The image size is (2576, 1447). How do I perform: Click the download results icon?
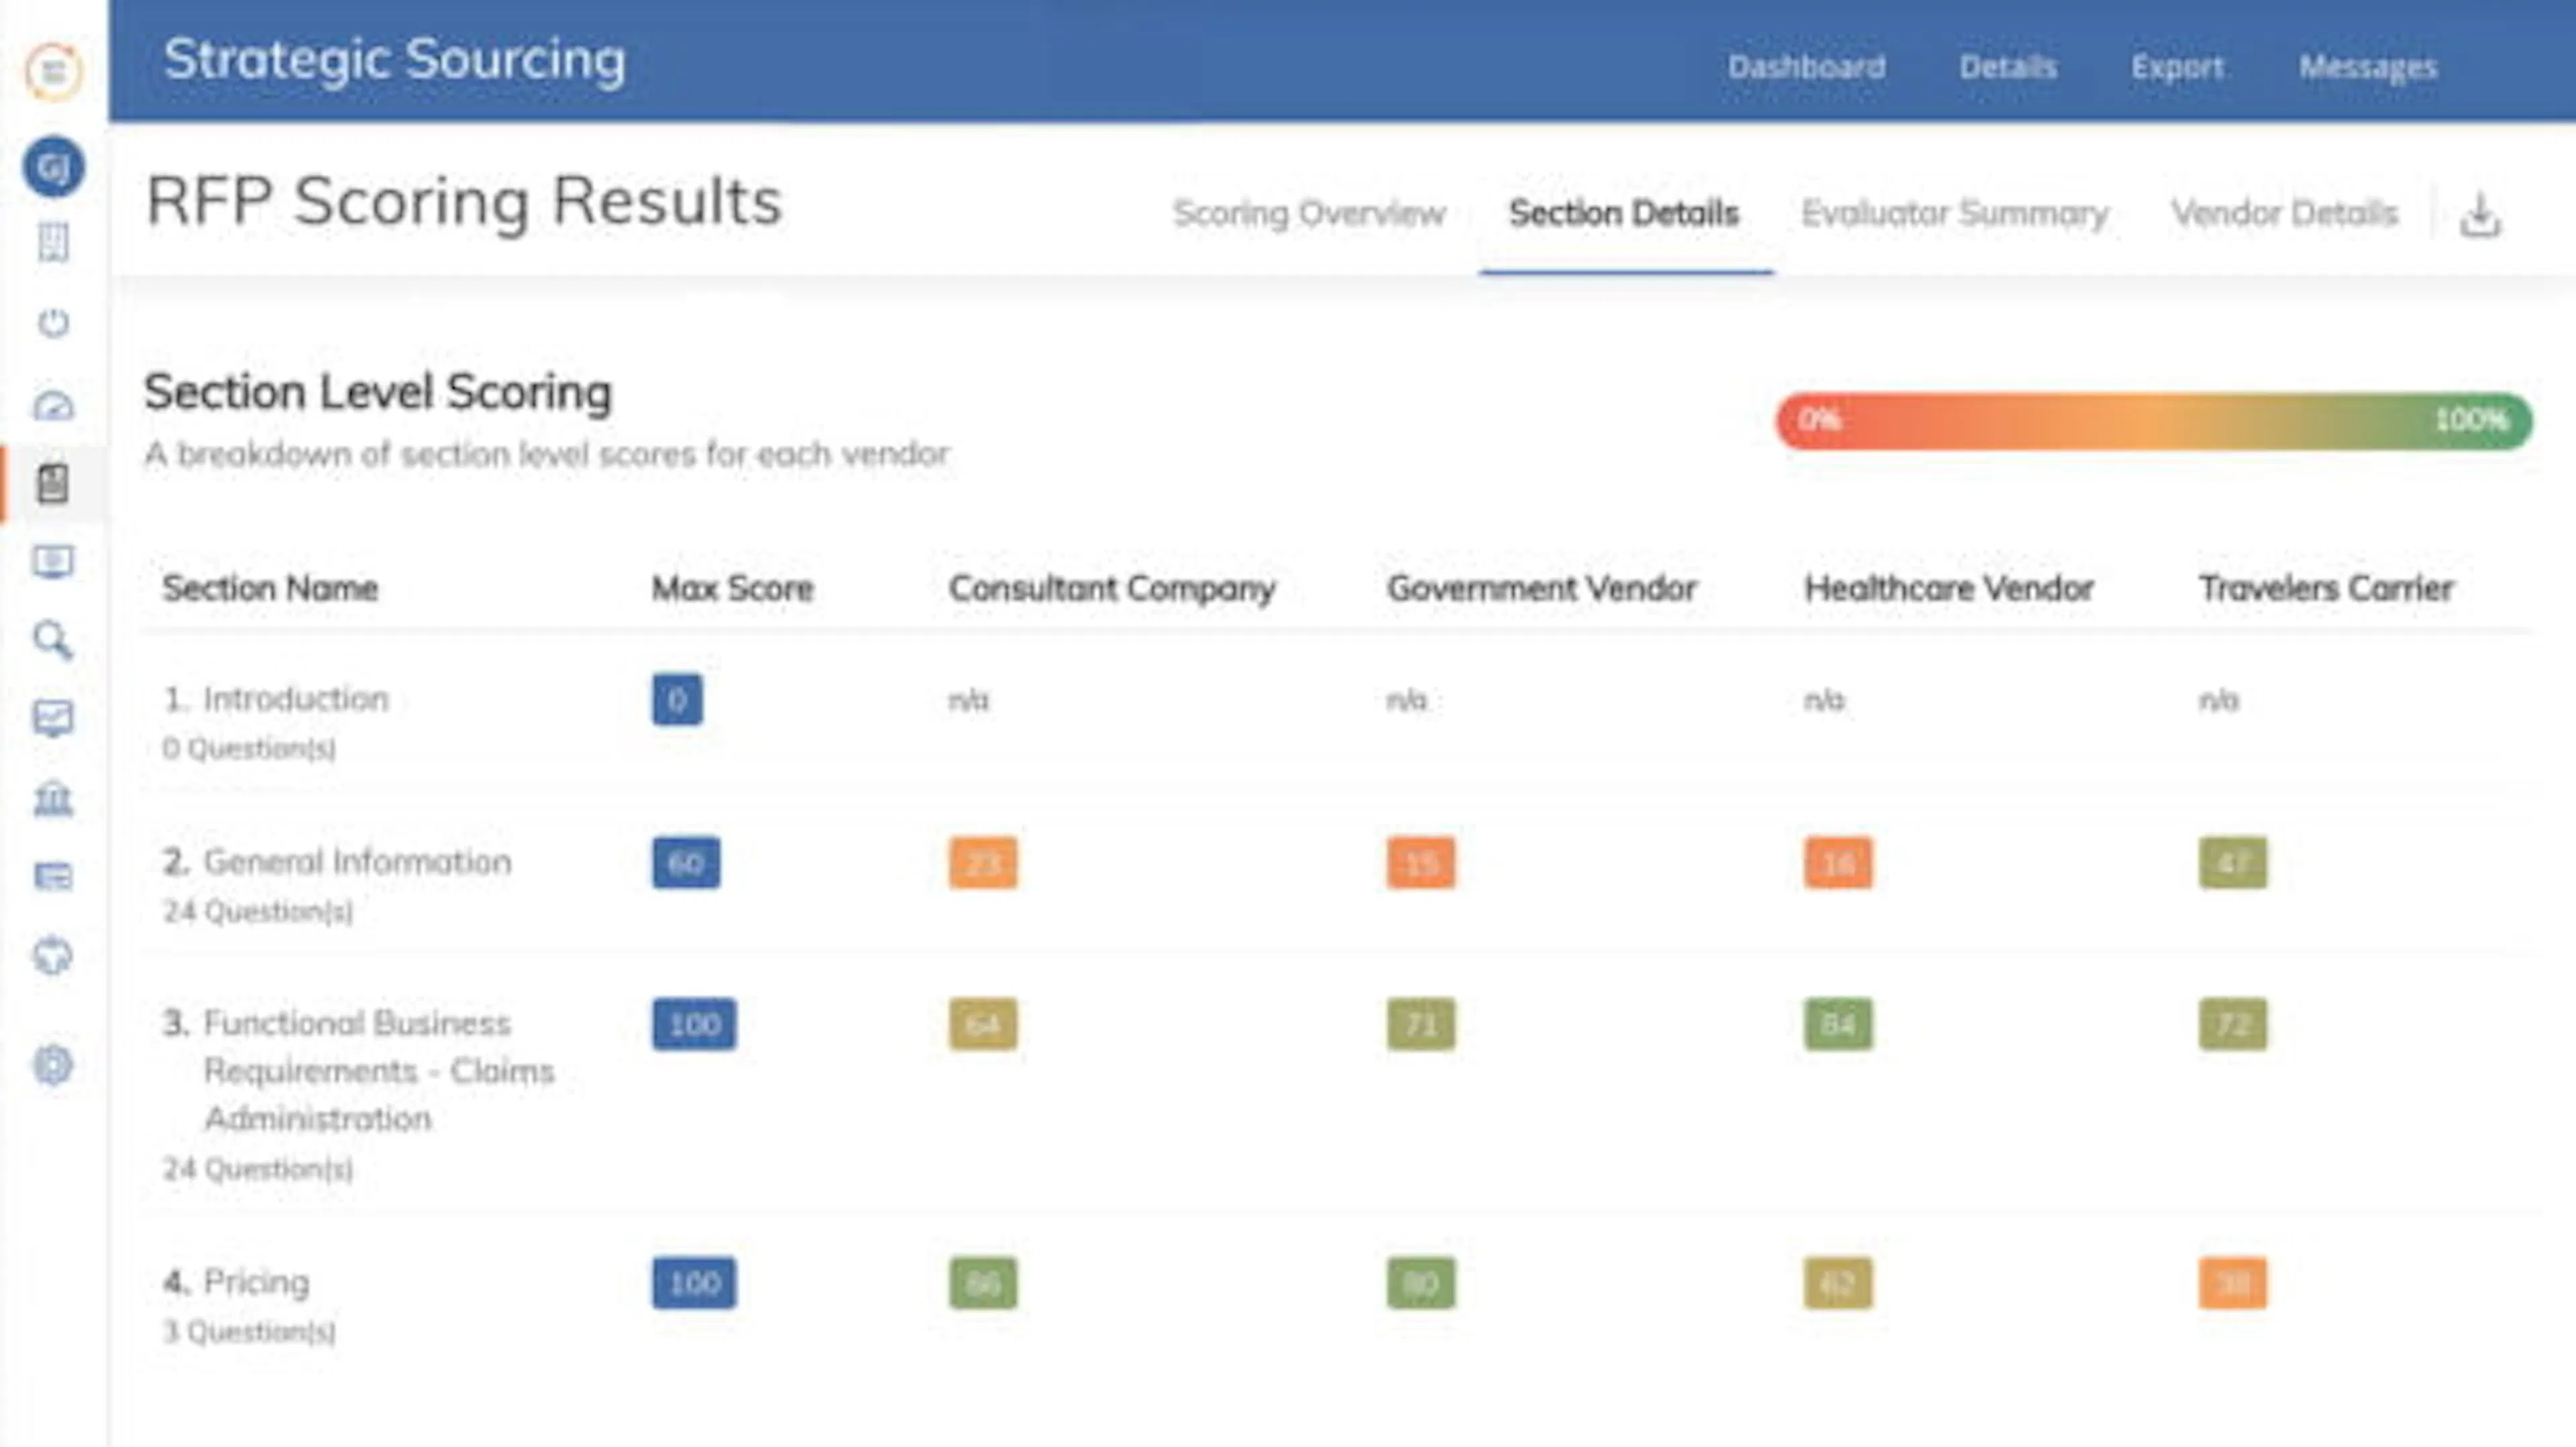click(2480, 215)
